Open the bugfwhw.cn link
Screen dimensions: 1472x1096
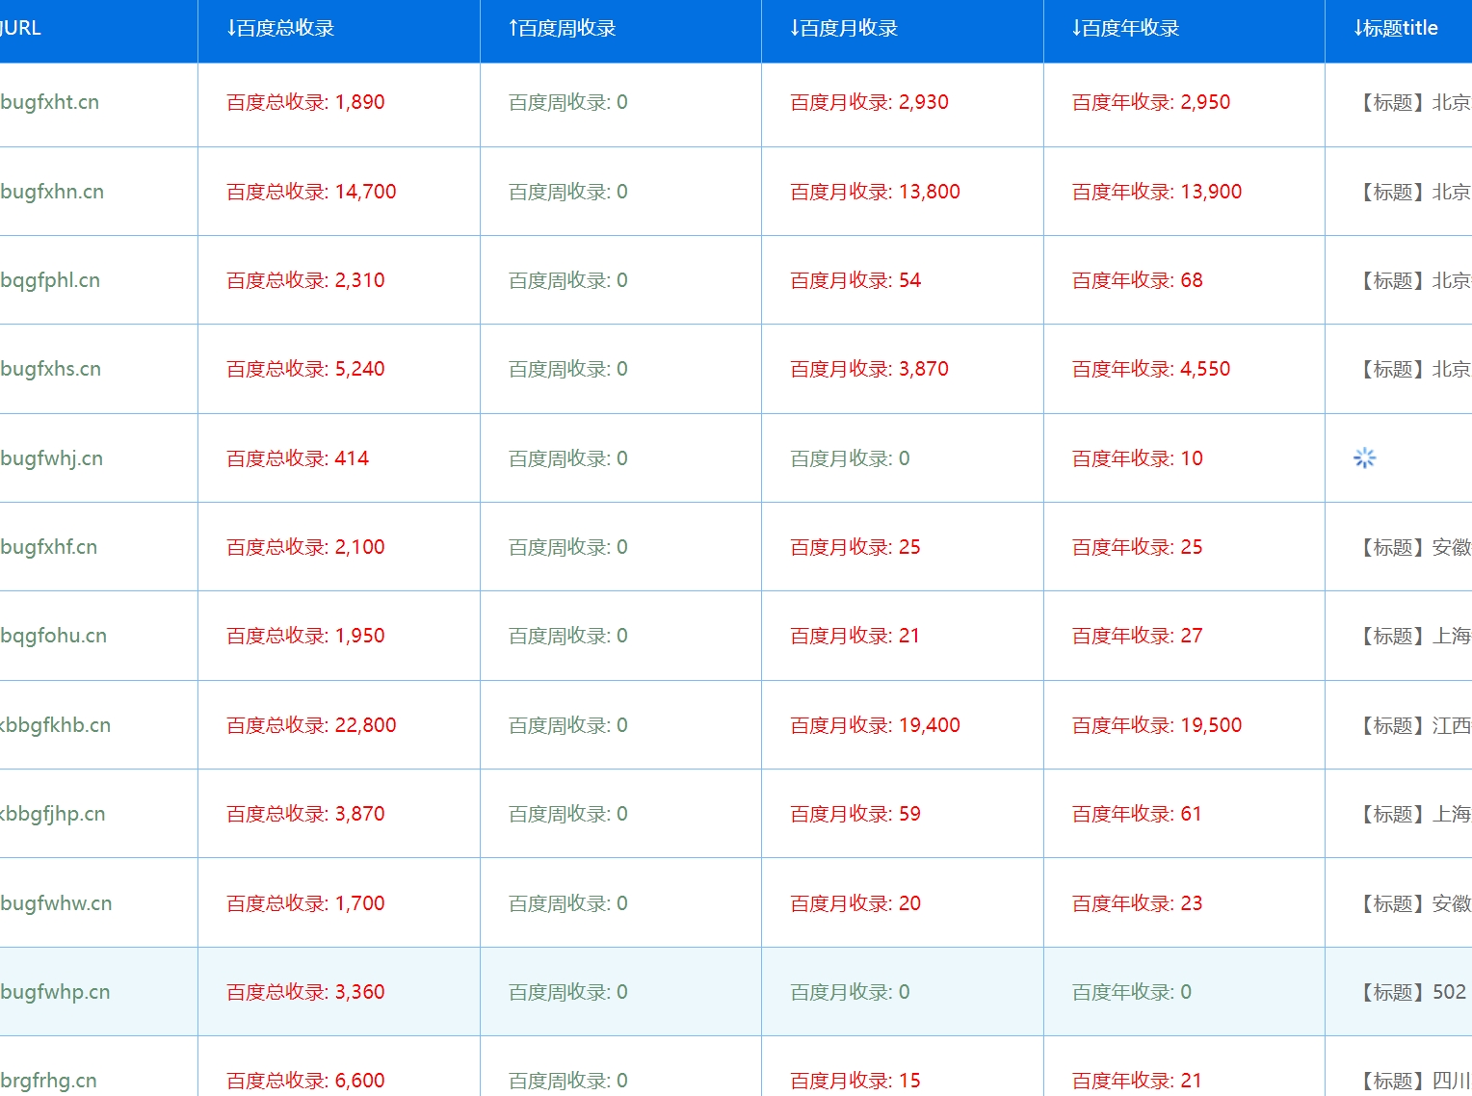coord(56,903)
